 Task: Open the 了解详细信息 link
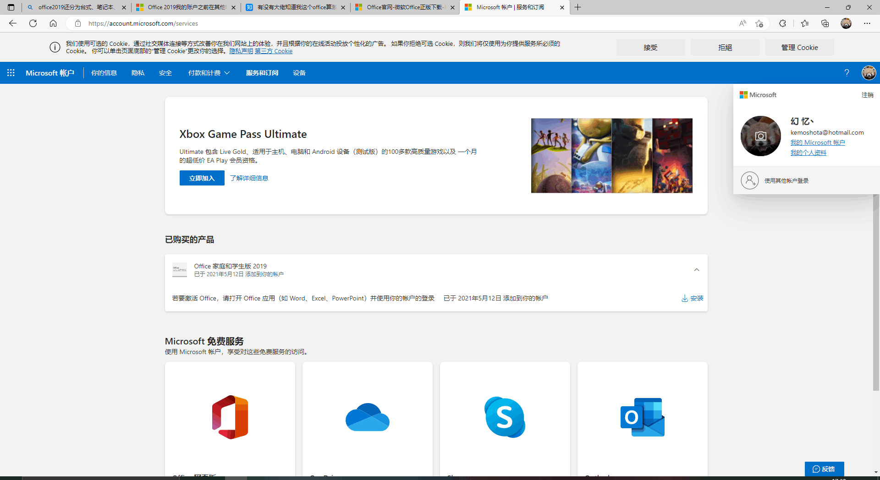pyautogui.click(x=249, y=178)
